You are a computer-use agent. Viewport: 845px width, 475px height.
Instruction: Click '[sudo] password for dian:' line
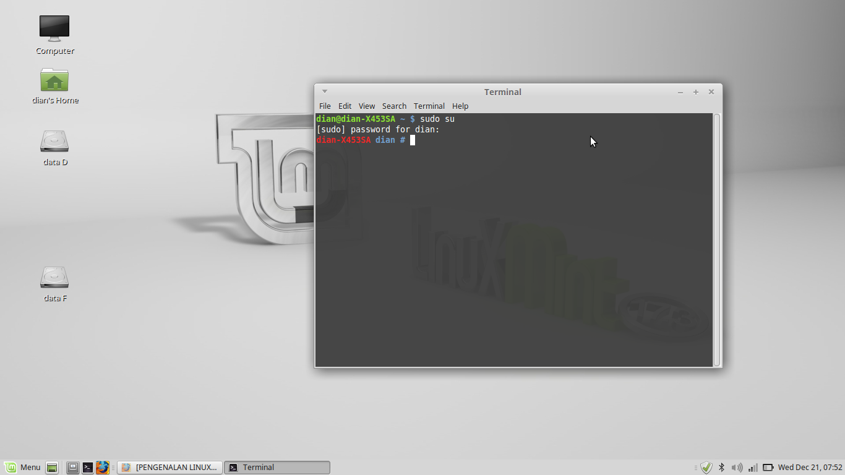click(378, 129)
